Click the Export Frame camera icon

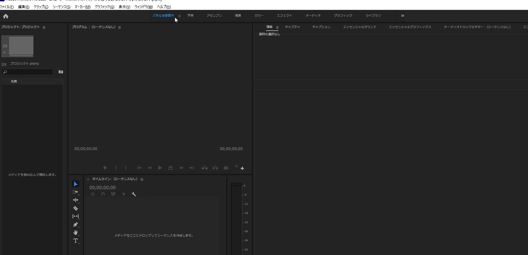point(226,168)
